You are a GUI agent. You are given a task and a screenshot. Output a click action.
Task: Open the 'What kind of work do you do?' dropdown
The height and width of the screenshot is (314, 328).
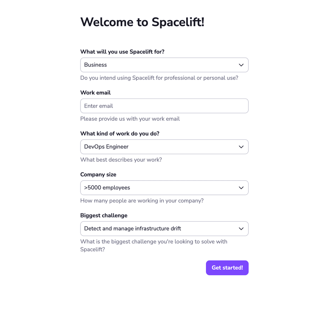[x=164, y=147]
